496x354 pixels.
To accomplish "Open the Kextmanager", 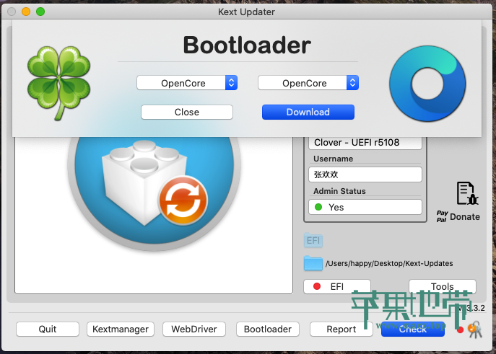I will click(x=121, y=329).
